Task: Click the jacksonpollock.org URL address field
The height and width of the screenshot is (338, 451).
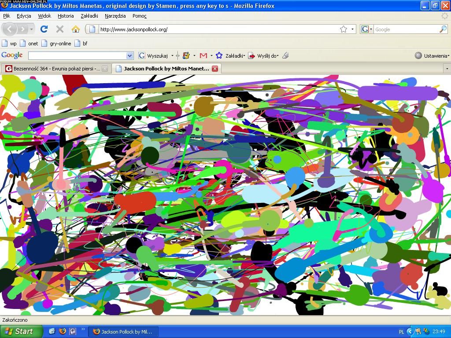Action: click(x=218, y=29)
